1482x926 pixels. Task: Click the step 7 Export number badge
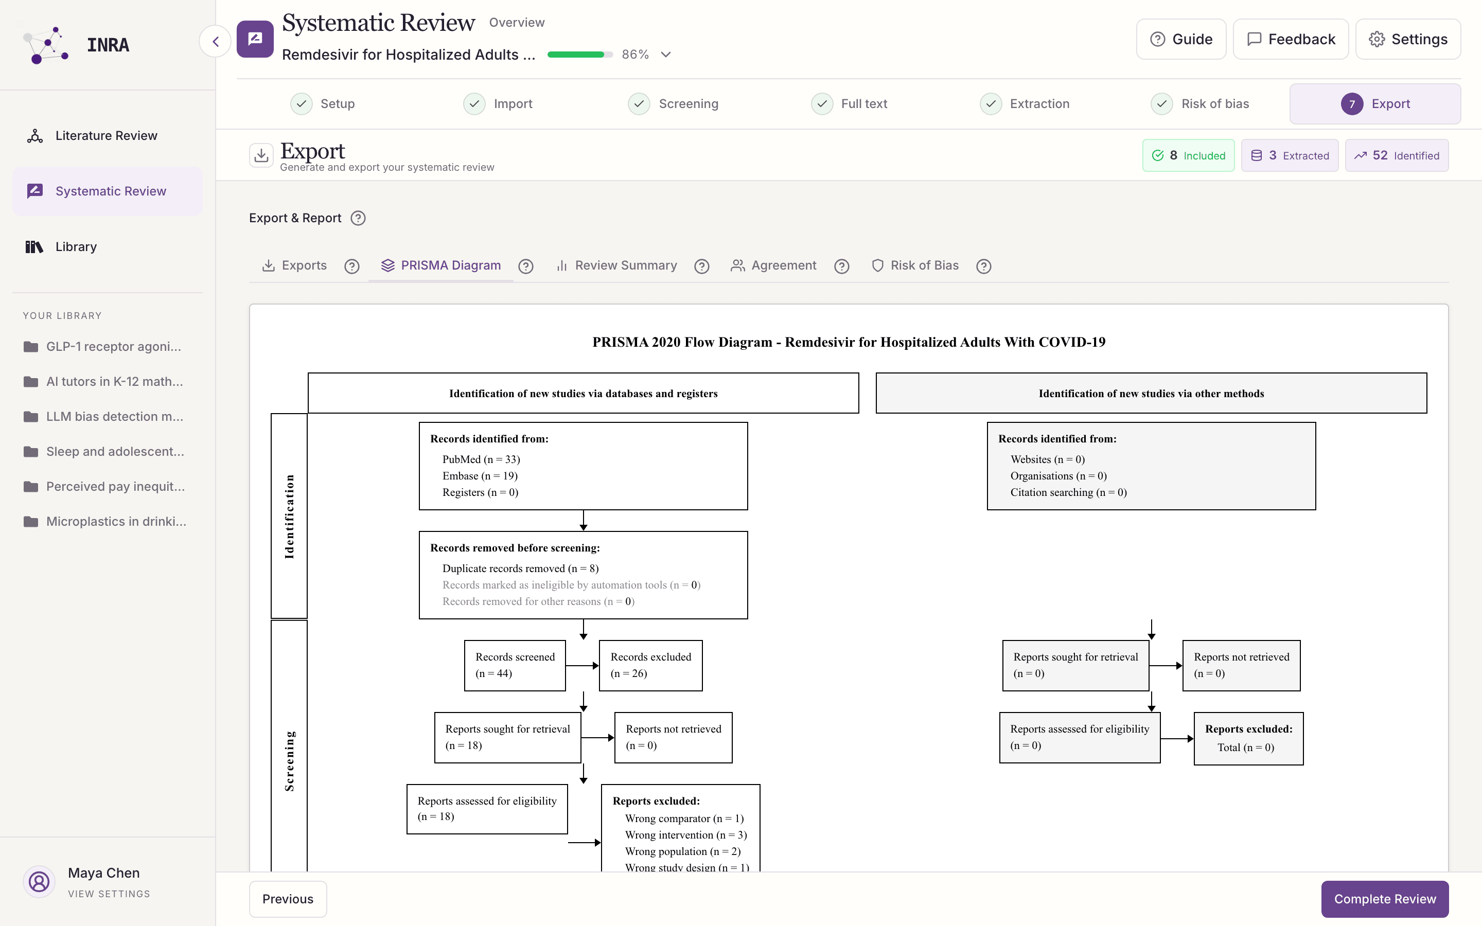tap(1352, 103)
